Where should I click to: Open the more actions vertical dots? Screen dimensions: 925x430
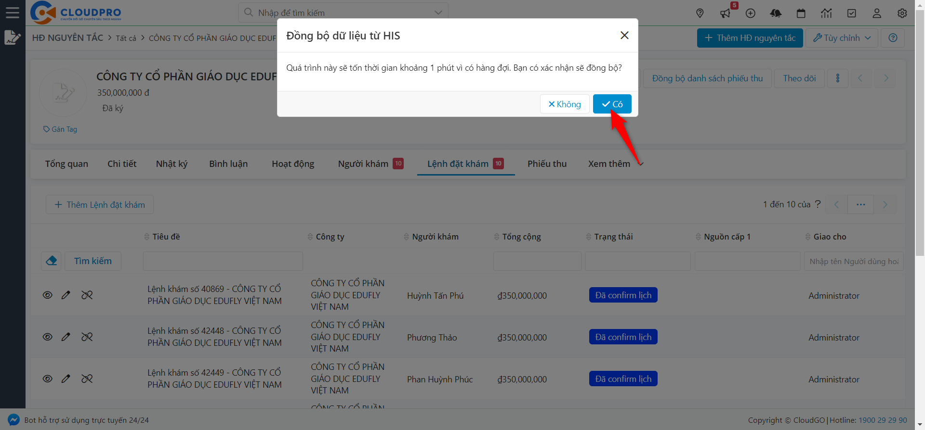click(838, 78)
